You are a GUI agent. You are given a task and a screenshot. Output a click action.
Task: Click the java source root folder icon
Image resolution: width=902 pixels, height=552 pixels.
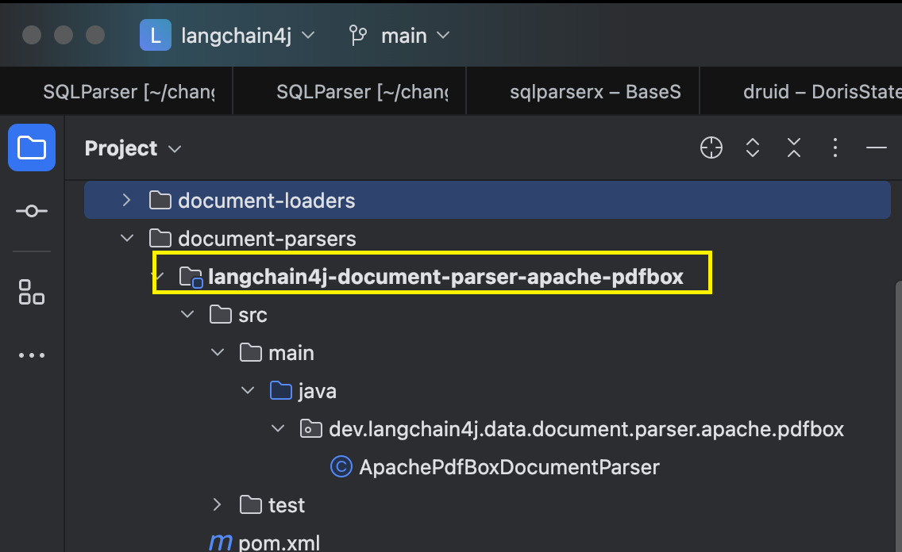(x=281, y=390)
